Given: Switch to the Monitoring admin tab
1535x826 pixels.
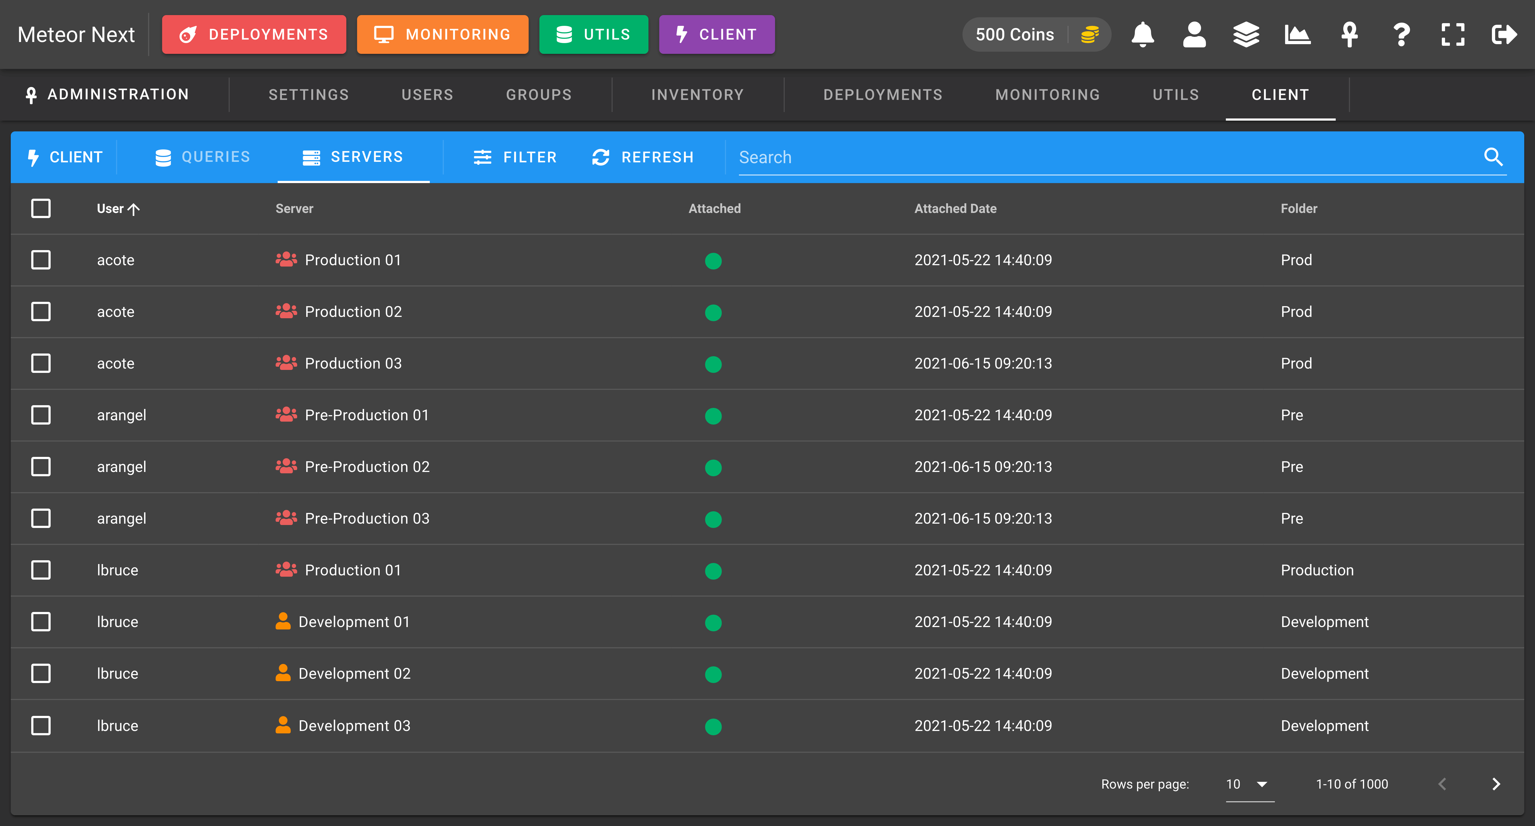Looking at the screenshot, I should [1047, 95].
